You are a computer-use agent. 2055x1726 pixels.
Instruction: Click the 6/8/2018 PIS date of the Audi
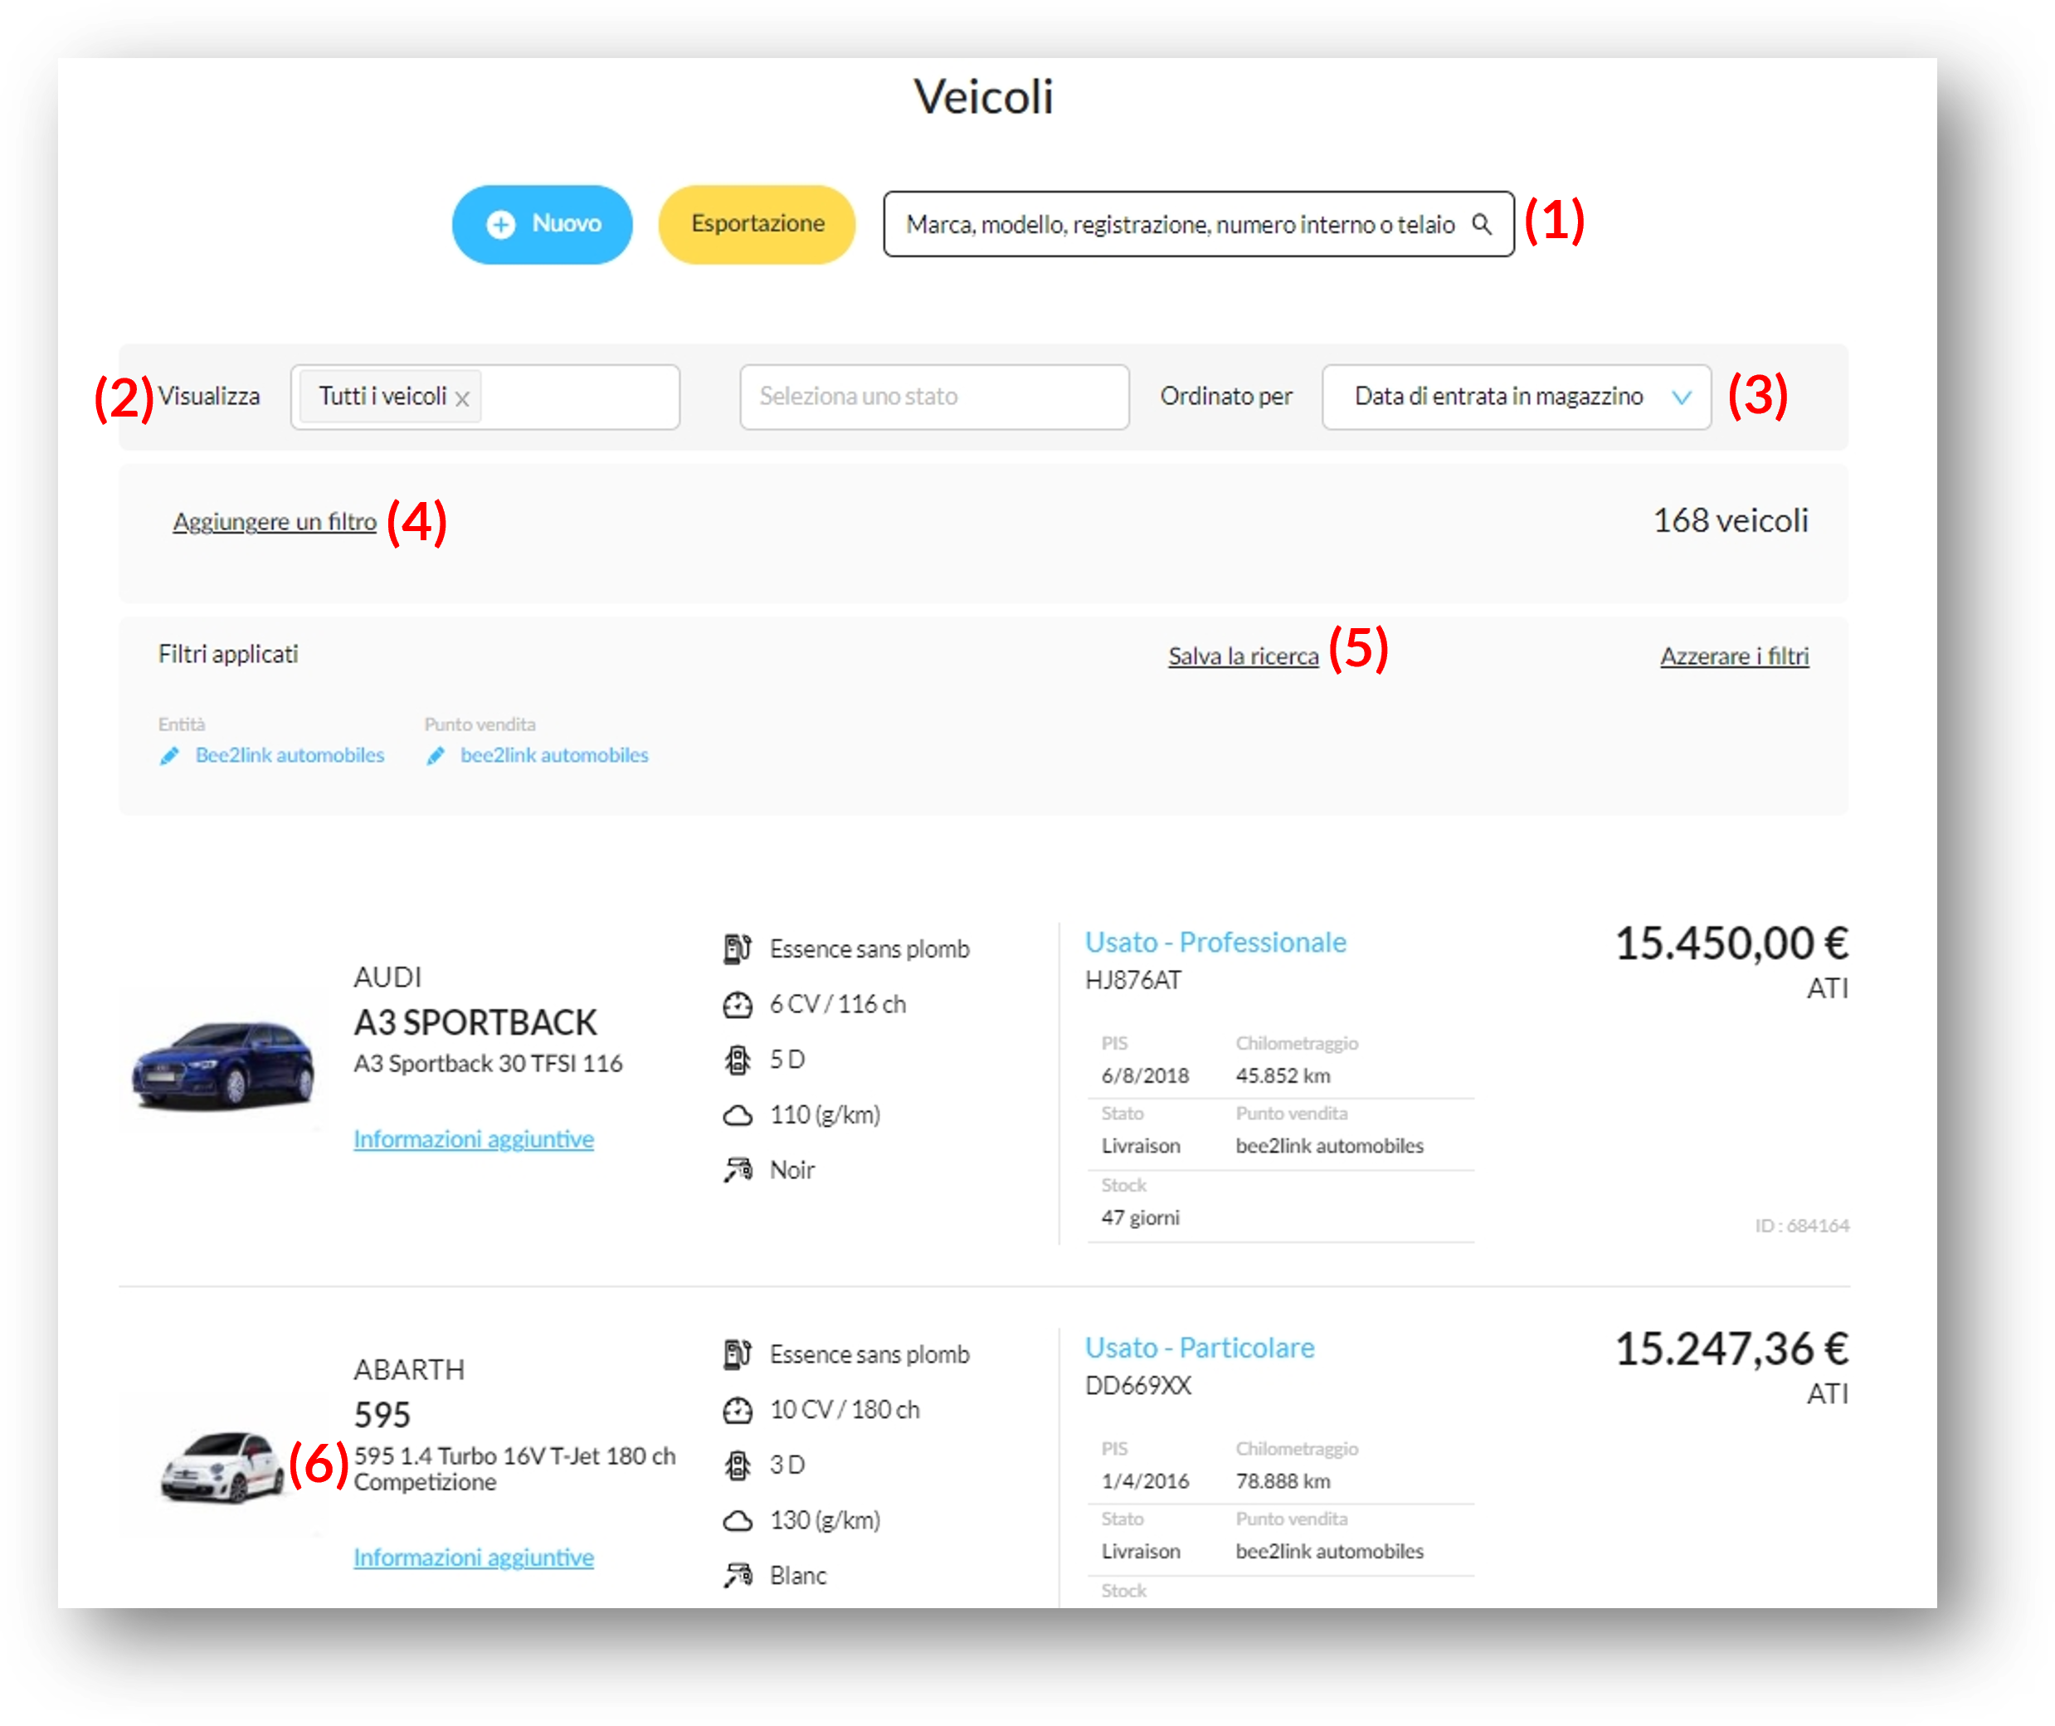(1145, 1076)
